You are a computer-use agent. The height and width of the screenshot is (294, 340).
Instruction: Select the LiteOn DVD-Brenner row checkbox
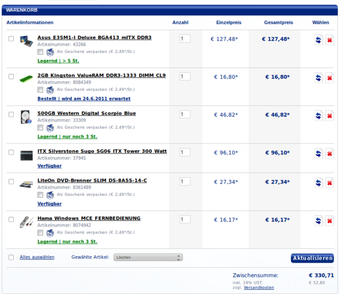click(11, 182)
